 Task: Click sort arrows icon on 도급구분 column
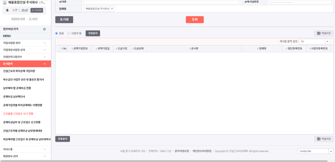coord(117,49)
